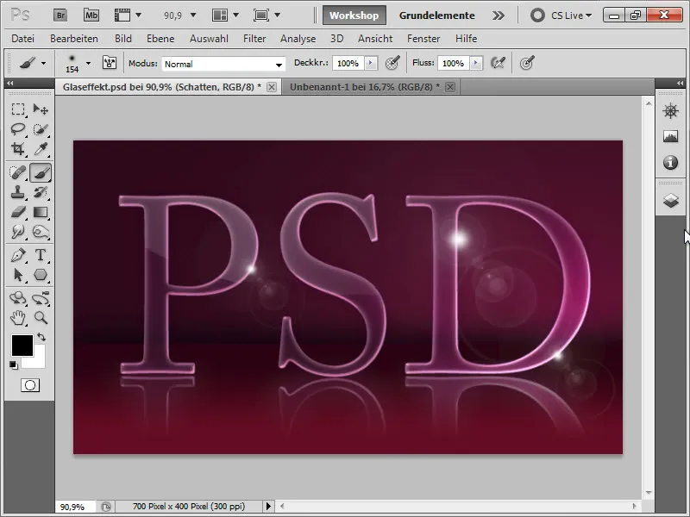Open the Navigator panel icon
Screen dimensions: 690x517
pos(670,111)
